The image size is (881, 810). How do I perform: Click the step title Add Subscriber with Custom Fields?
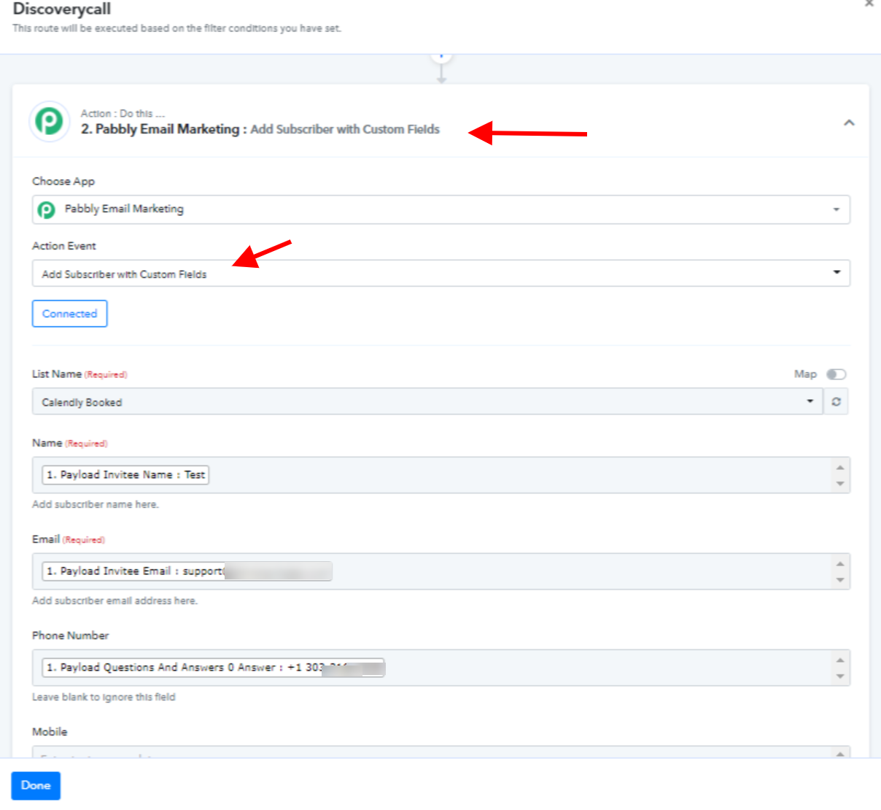(345, 129)
